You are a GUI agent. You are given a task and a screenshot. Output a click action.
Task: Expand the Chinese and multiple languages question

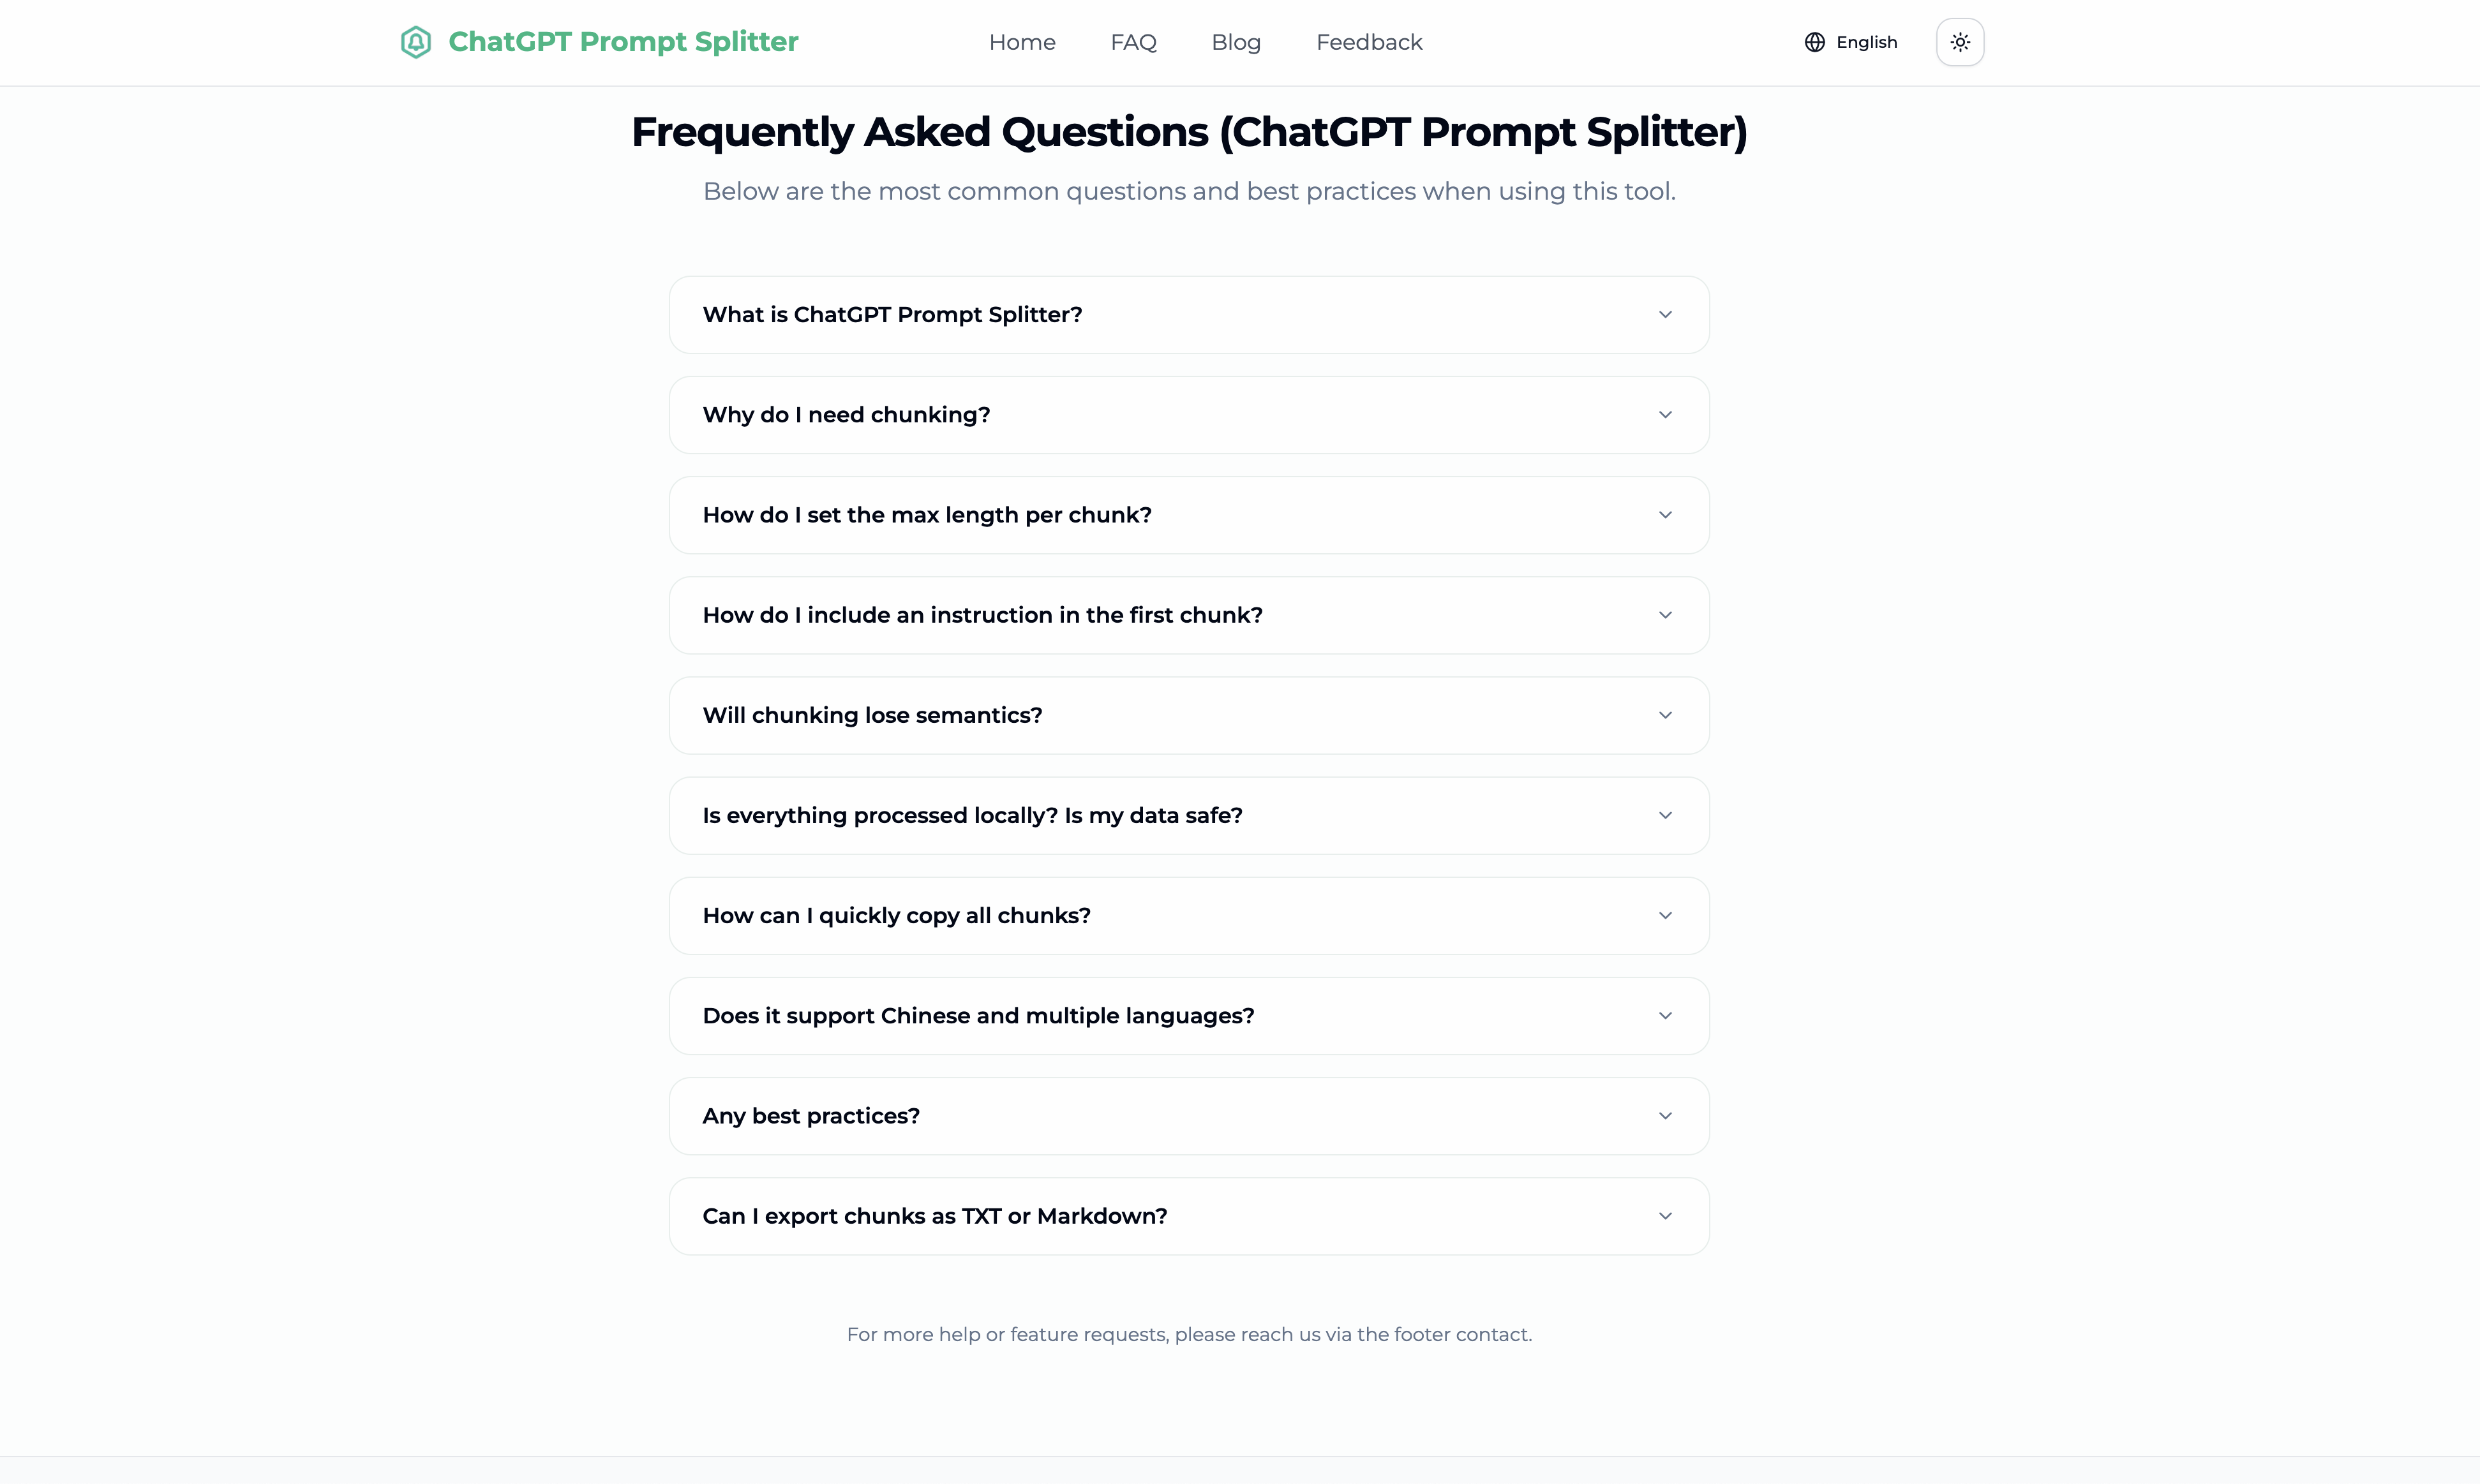(x=978, y=1016)
